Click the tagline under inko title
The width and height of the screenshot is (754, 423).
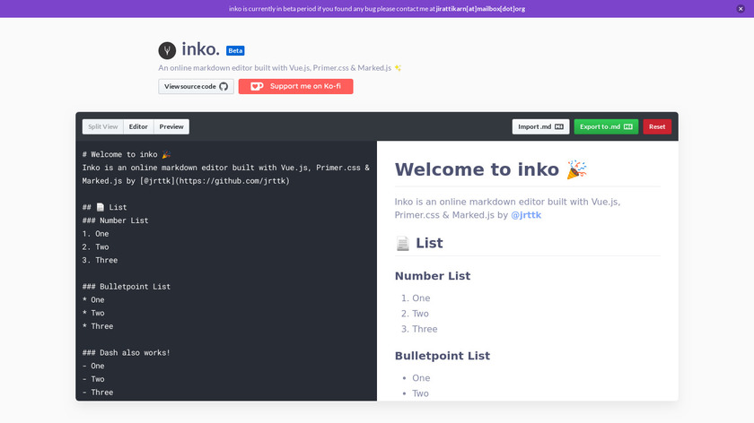click(x=275, y=68)
